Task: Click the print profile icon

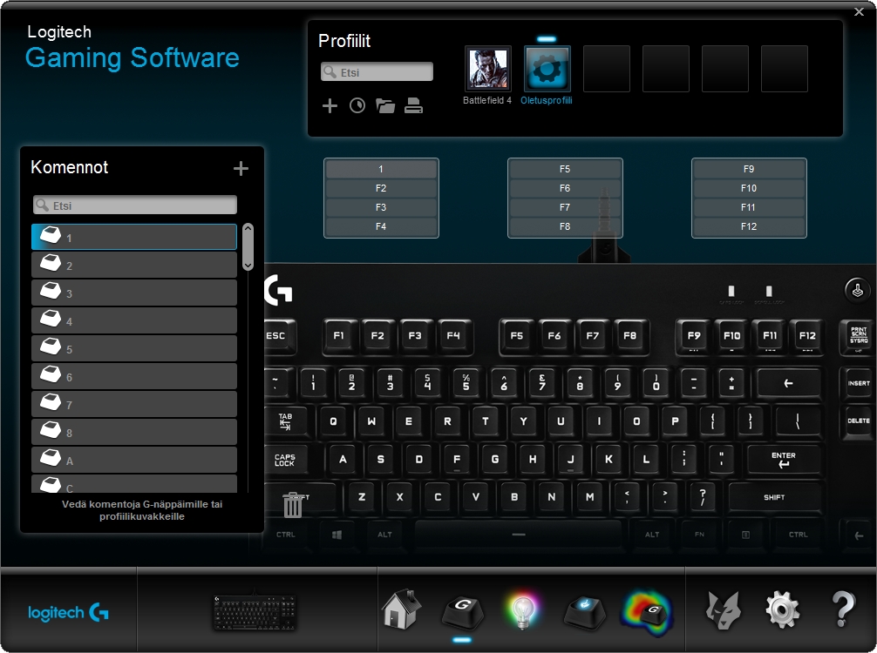Action: point(413,105)
